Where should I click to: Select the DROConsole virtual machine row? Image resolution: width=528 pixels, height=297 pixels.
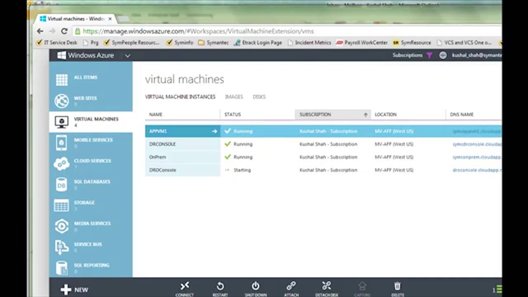pyautogui.click(x=323, y=170)
